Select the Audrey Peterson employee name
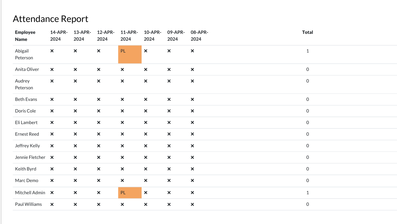The image size is (397, 224). (x=24, y=84)
